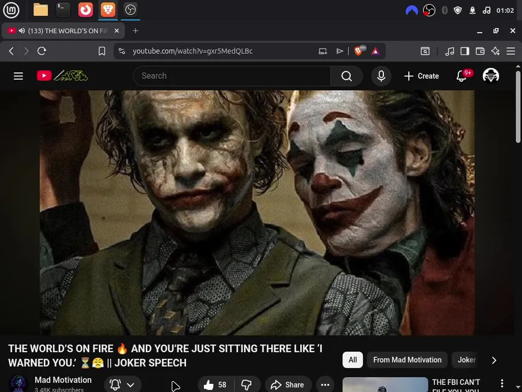Open the music note tray applet
Viewport: 522px width, 392px height.
pyautogui.click(x=486, y=10)
